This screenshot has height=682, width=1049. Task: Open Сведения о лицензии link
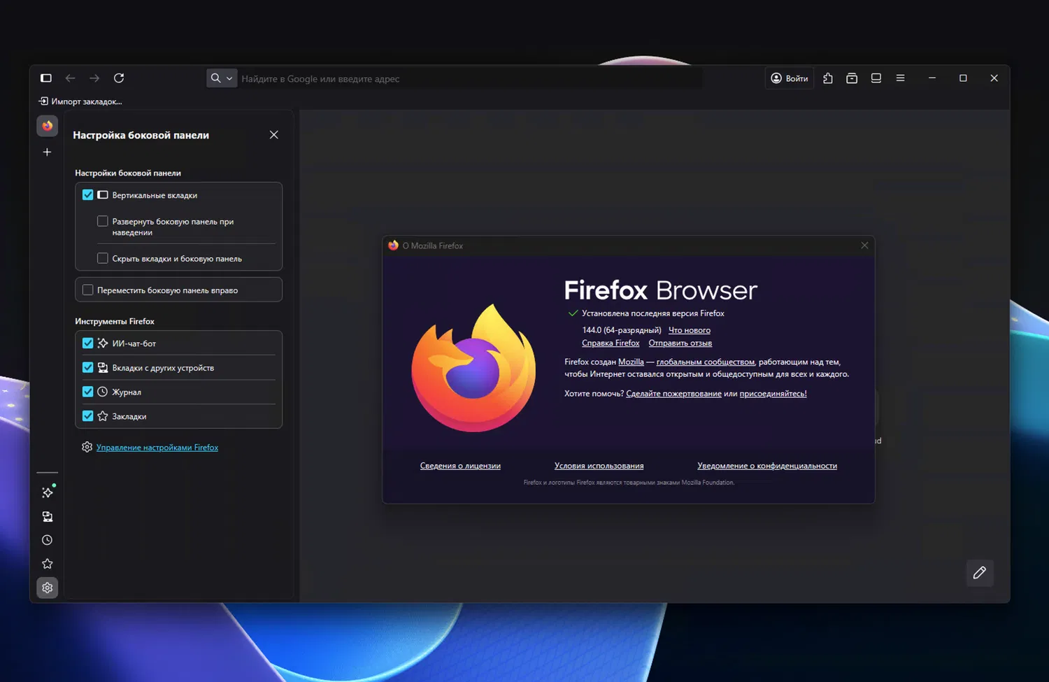(460, 466)
